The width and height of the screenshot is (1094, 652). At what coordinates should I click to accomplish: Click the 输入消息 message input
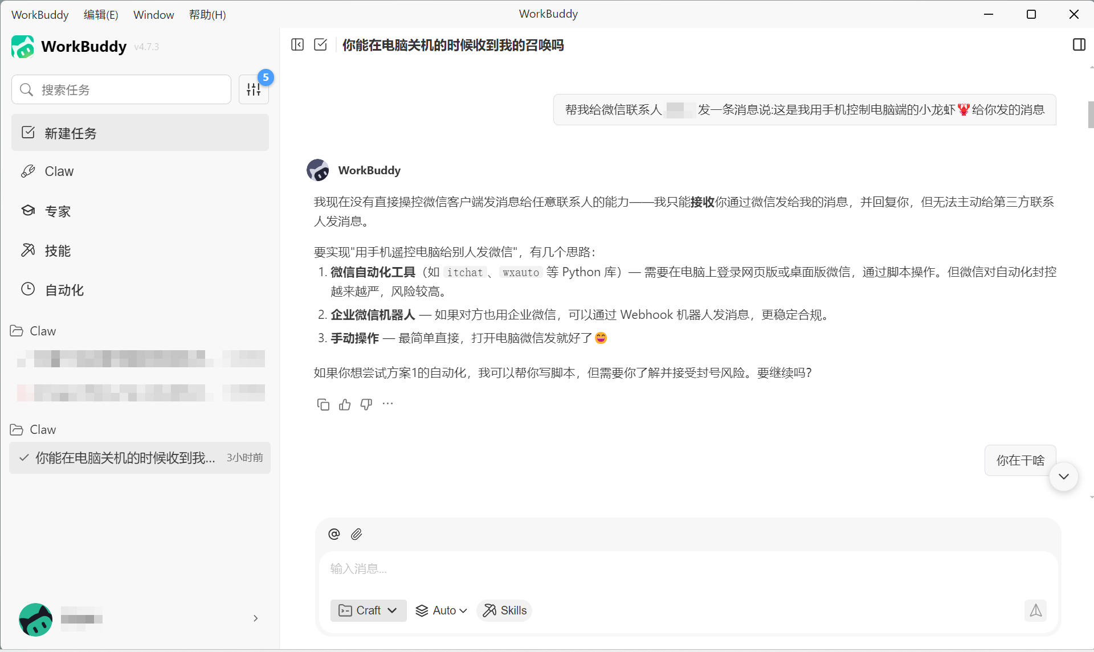(x=688, y=569)
